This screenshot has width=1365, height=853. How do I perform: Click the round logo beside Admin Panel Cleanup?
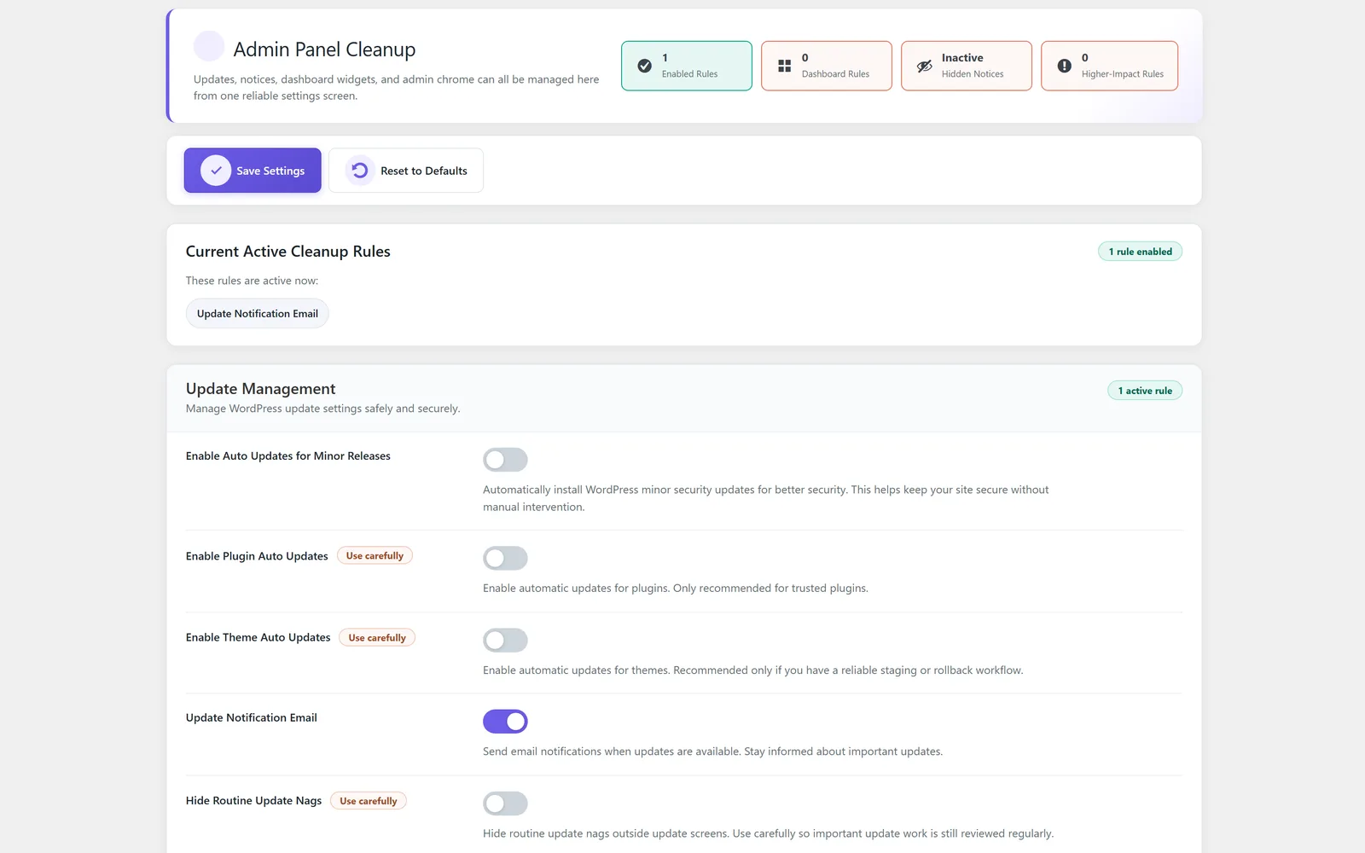pyautogui.click(x=209, y=46)
